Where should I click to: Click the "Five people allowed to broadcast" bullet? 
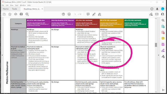[38, 67]
